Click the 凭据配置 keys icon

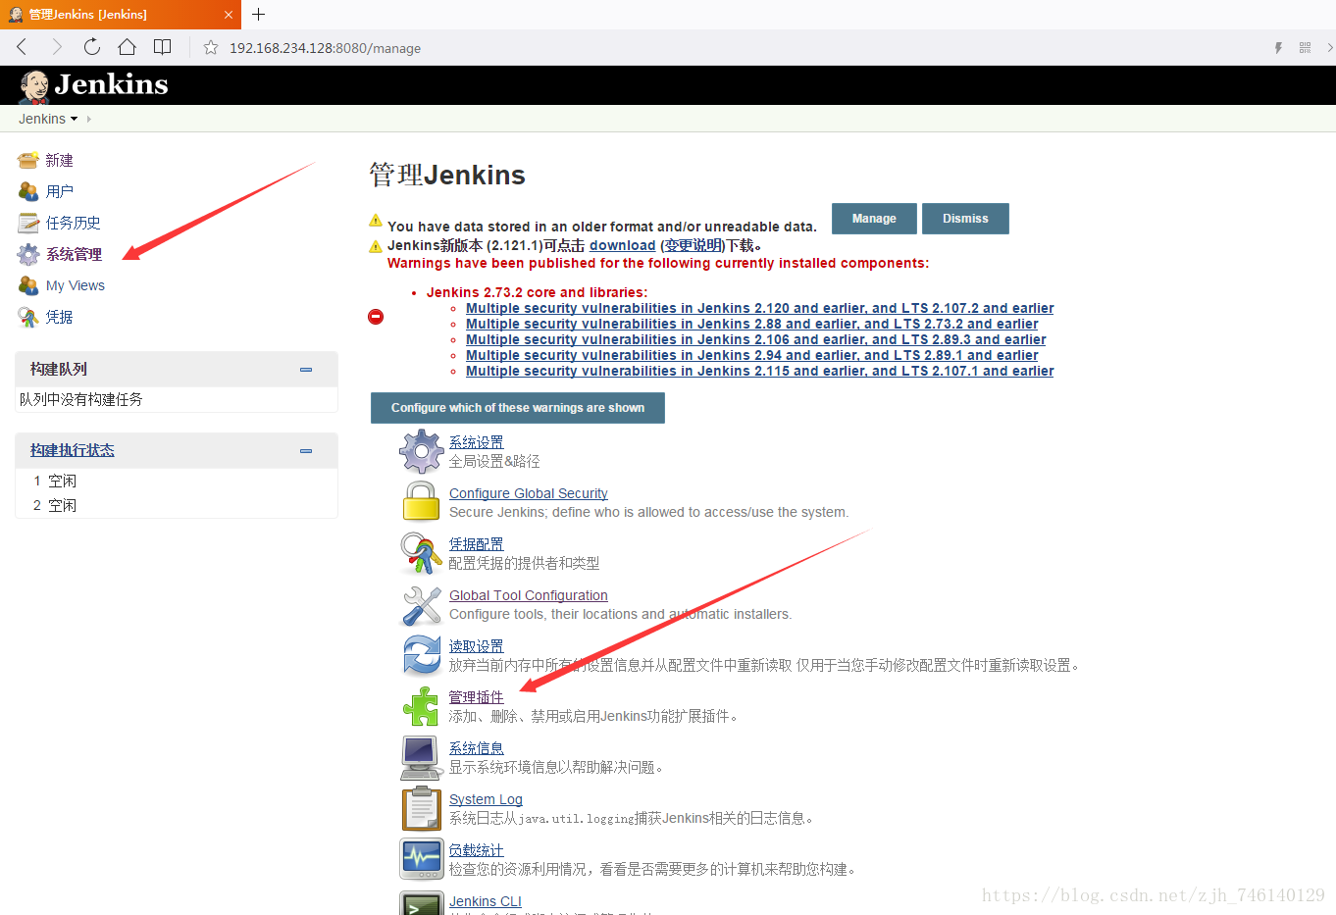tap(422, 553)
